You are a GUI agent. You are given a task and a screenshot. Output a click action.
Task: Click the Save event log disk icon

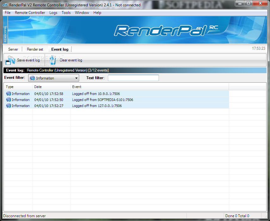pyautogui.click(x=10, y=60)
